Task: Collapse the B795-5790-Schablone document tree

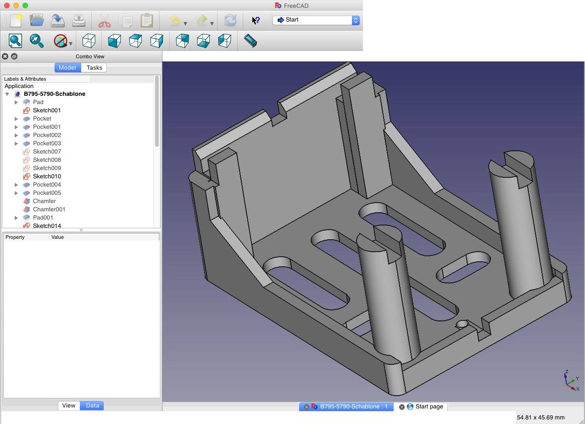Action: coord(7,94)
